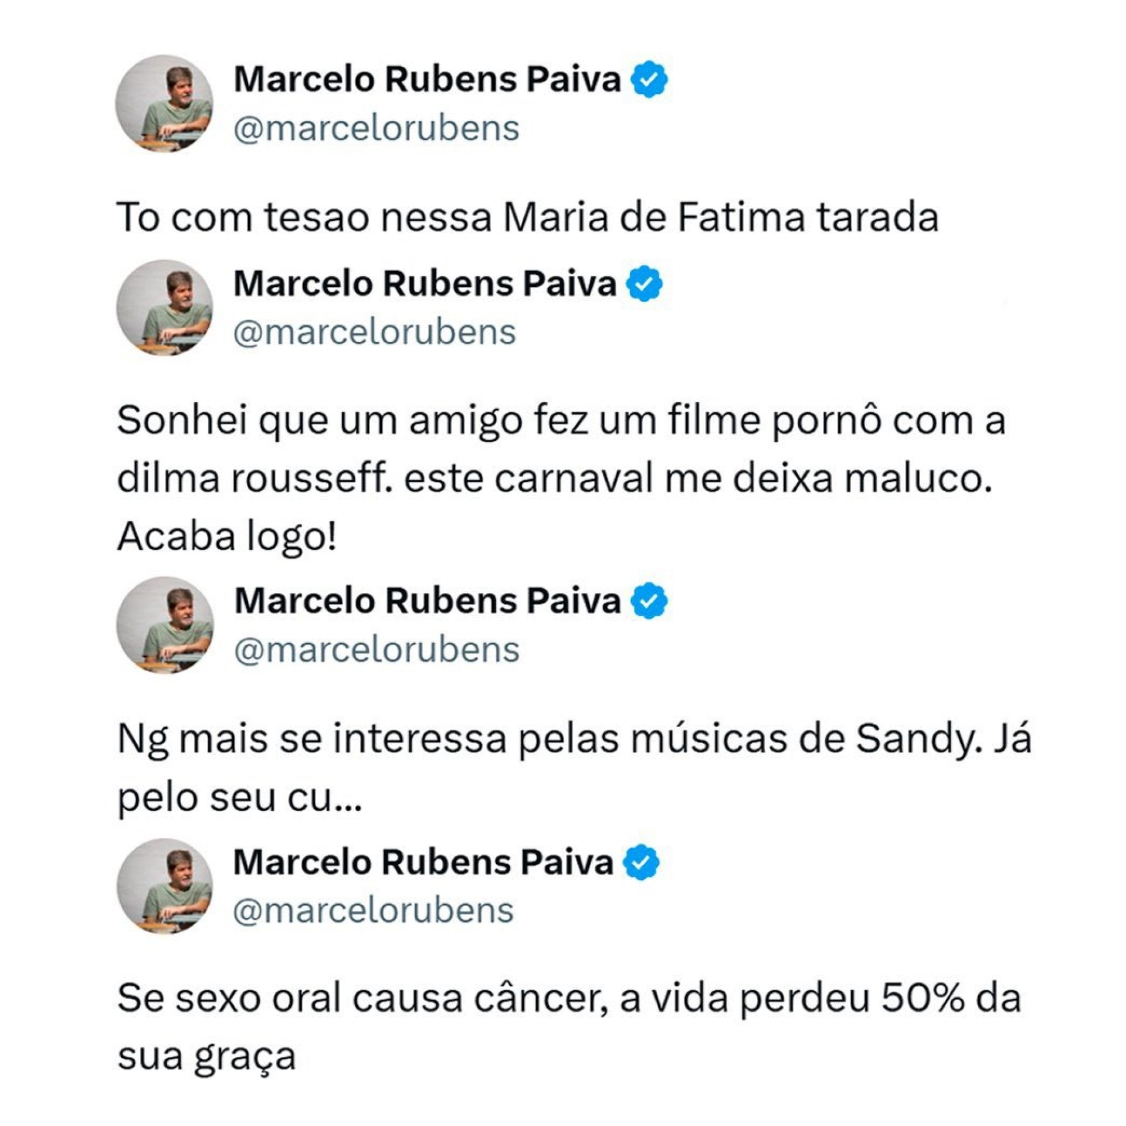Open profile photo above the Maria de Fatima tweet

point(164,104)
